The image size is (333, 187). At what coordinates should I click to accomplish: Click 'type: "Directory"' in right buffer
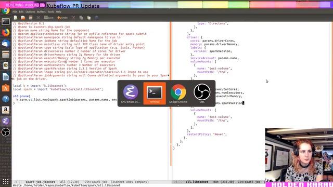(x=213, y=23)
